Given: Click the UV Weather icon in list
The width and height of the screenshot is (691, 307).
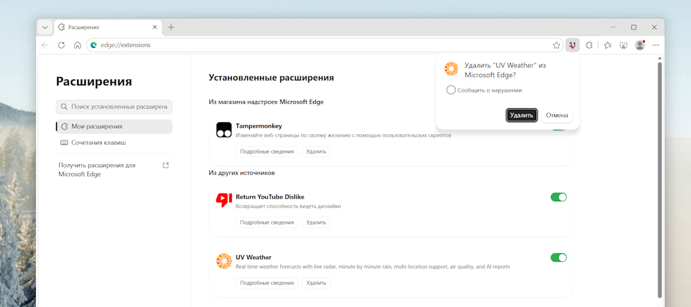Looking at the screenshot, I should click(224, 260).
